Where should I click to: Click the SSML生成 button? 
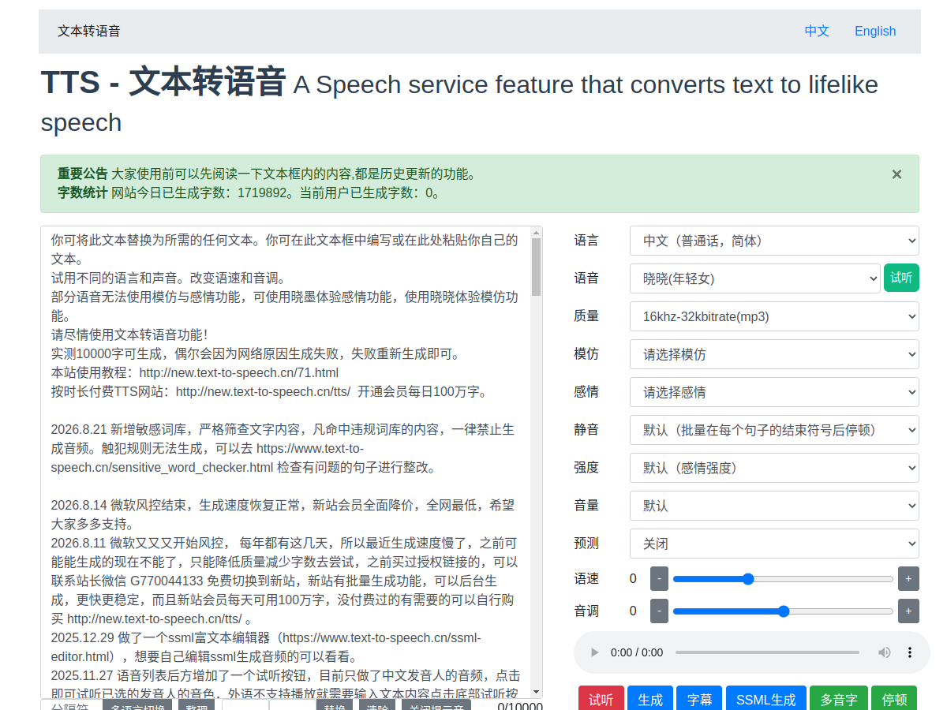click(x=765, y=699)
